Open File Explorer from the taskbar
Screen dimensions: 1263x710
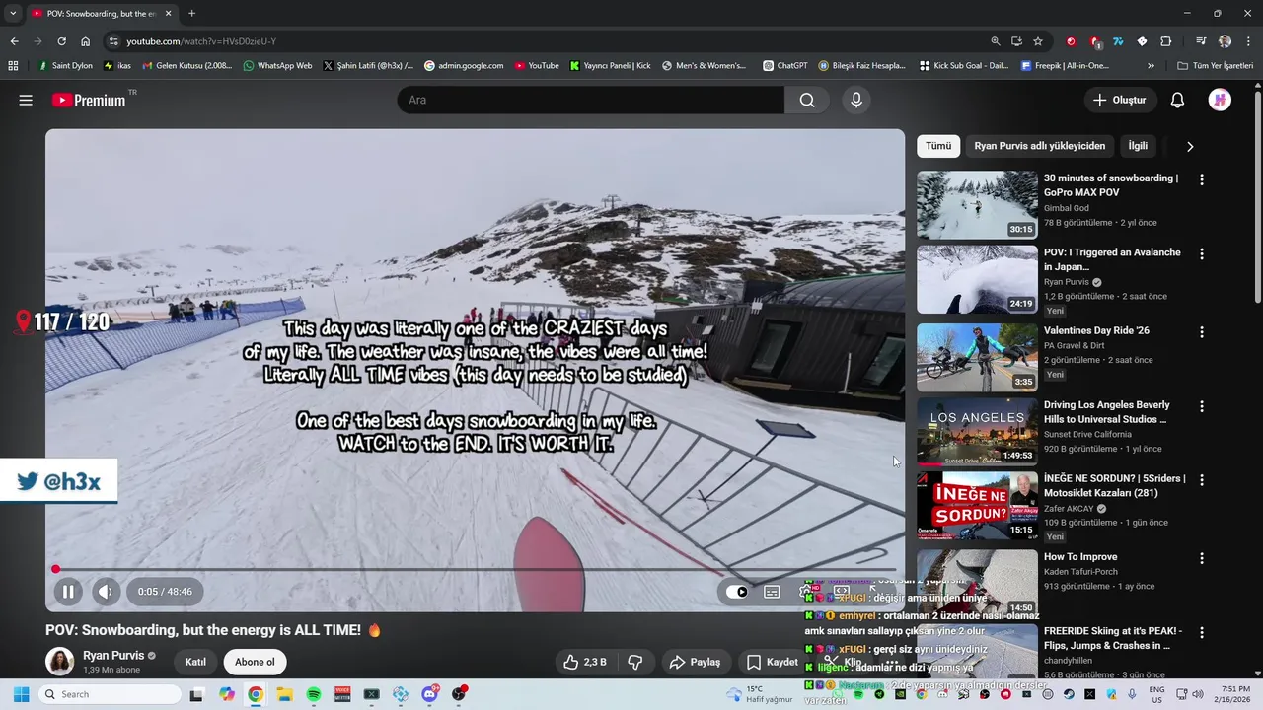click(x=284, y=694)
